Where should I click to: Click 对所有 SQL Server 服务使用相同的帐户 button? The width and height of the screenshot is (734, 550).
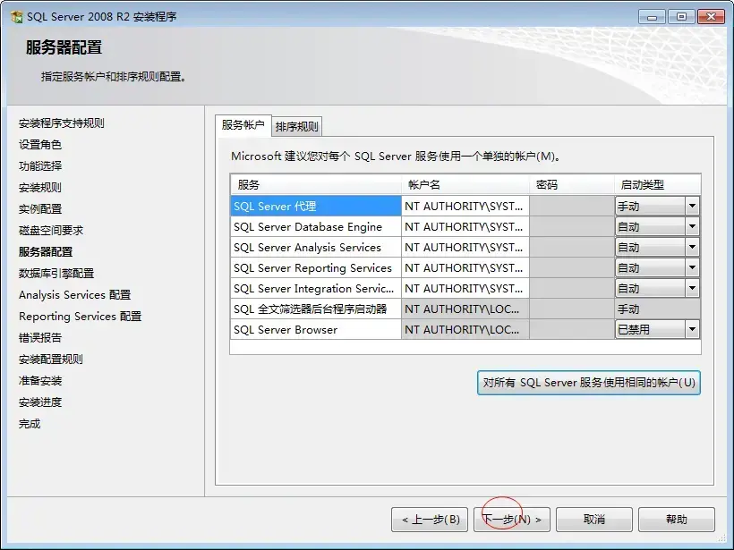coord(589,383)
